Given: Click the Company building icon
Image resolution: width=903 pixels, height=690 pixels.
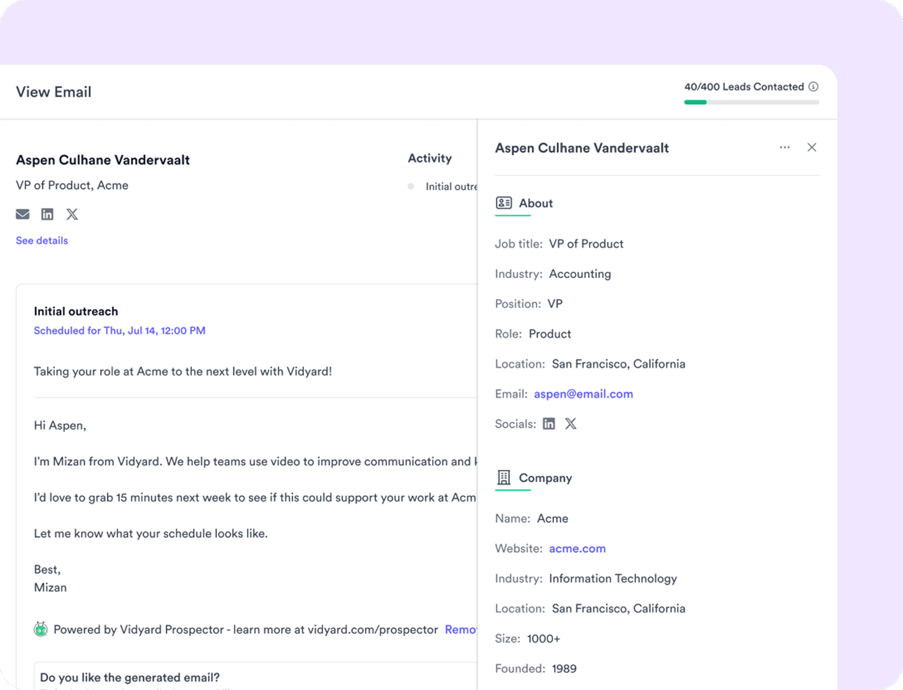Looking at the screenshot, I should coord(504,477).
